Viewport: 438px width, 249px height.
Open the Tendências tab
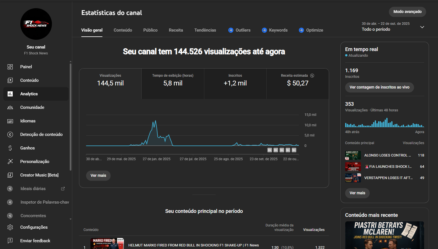(x=205, y=30)
